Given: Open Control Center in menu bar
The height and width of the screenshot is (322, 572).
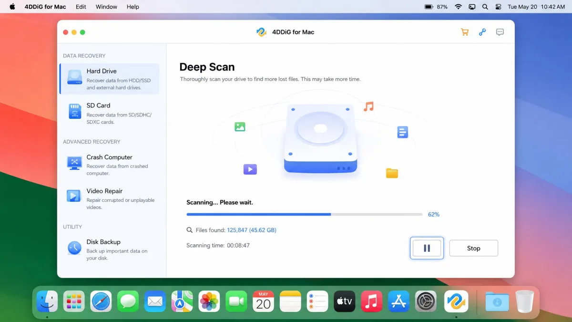Looking at the screenshot, I should tap(499, 7).
